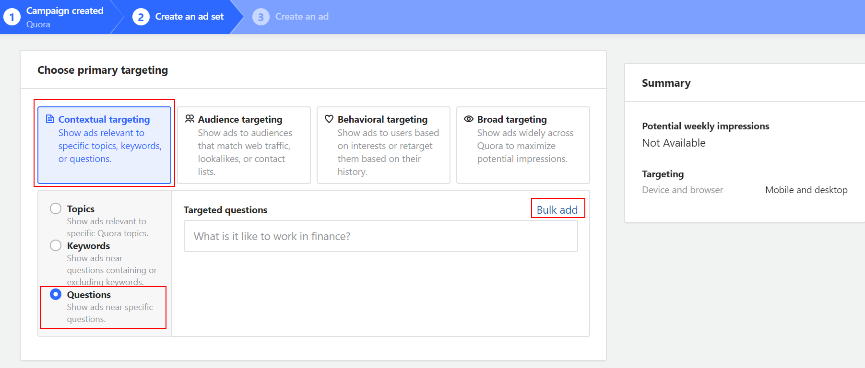Viewport: 865px width, 368px height.
Task: Choose the Audience targeting card description
Action: 245,152
